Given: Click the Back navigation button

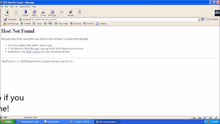Looking at the screenshot, I should click(7, 13).
